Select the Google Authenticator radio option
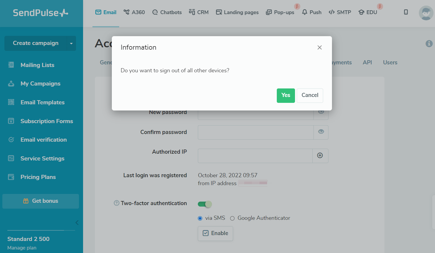Viewport: 435px width, 253px height. 232,218
